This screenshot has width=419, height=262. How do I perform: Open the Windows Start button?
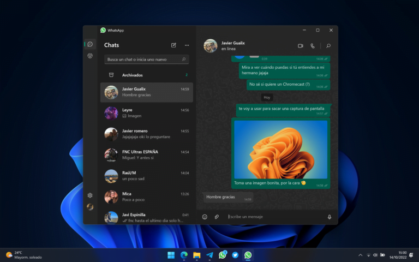pyautogui.click(x=171, y=255)
